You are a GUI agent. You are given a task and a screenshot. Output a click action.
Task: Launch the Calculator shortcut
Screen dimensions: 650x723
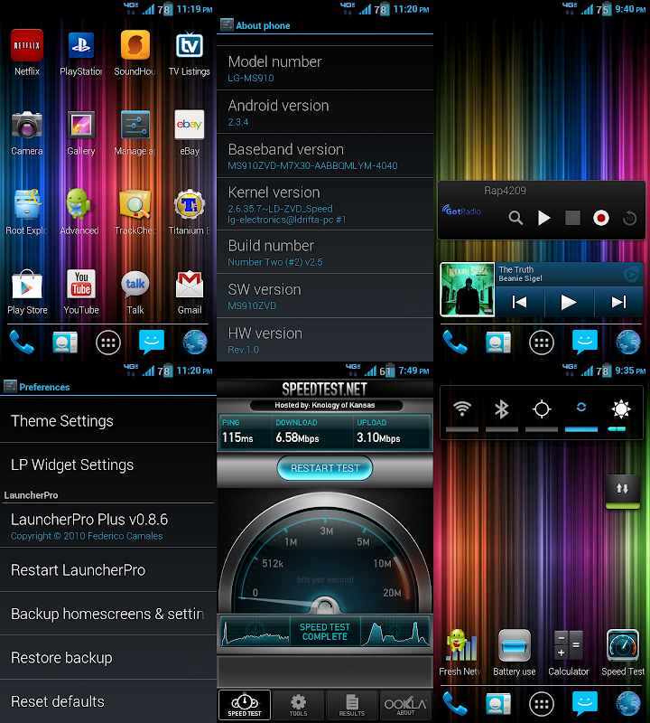click(x=568, y=645)
